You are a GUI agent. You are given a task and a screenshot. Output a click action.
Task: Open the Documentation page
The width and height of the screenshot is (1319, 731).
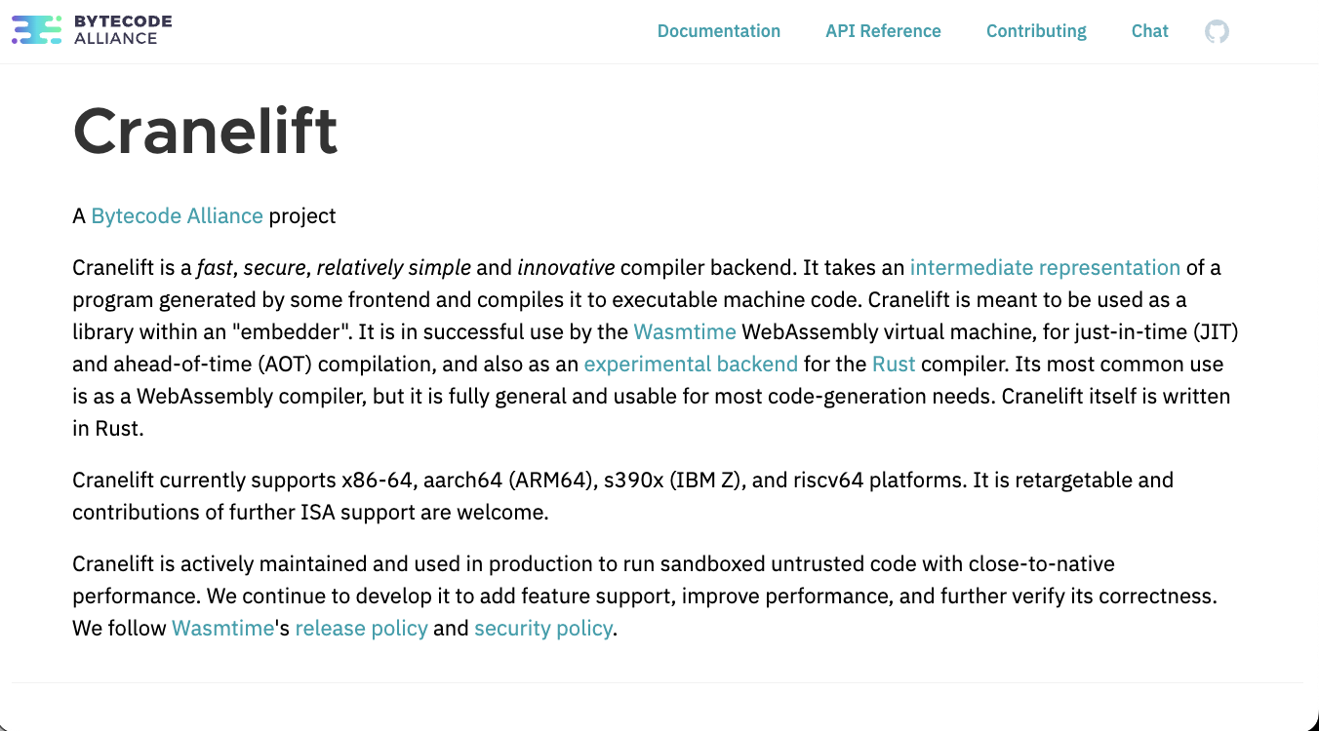pos(719,31)
